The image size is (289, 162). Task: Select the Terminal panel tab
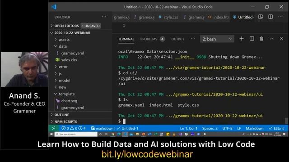tap(126, 39)
